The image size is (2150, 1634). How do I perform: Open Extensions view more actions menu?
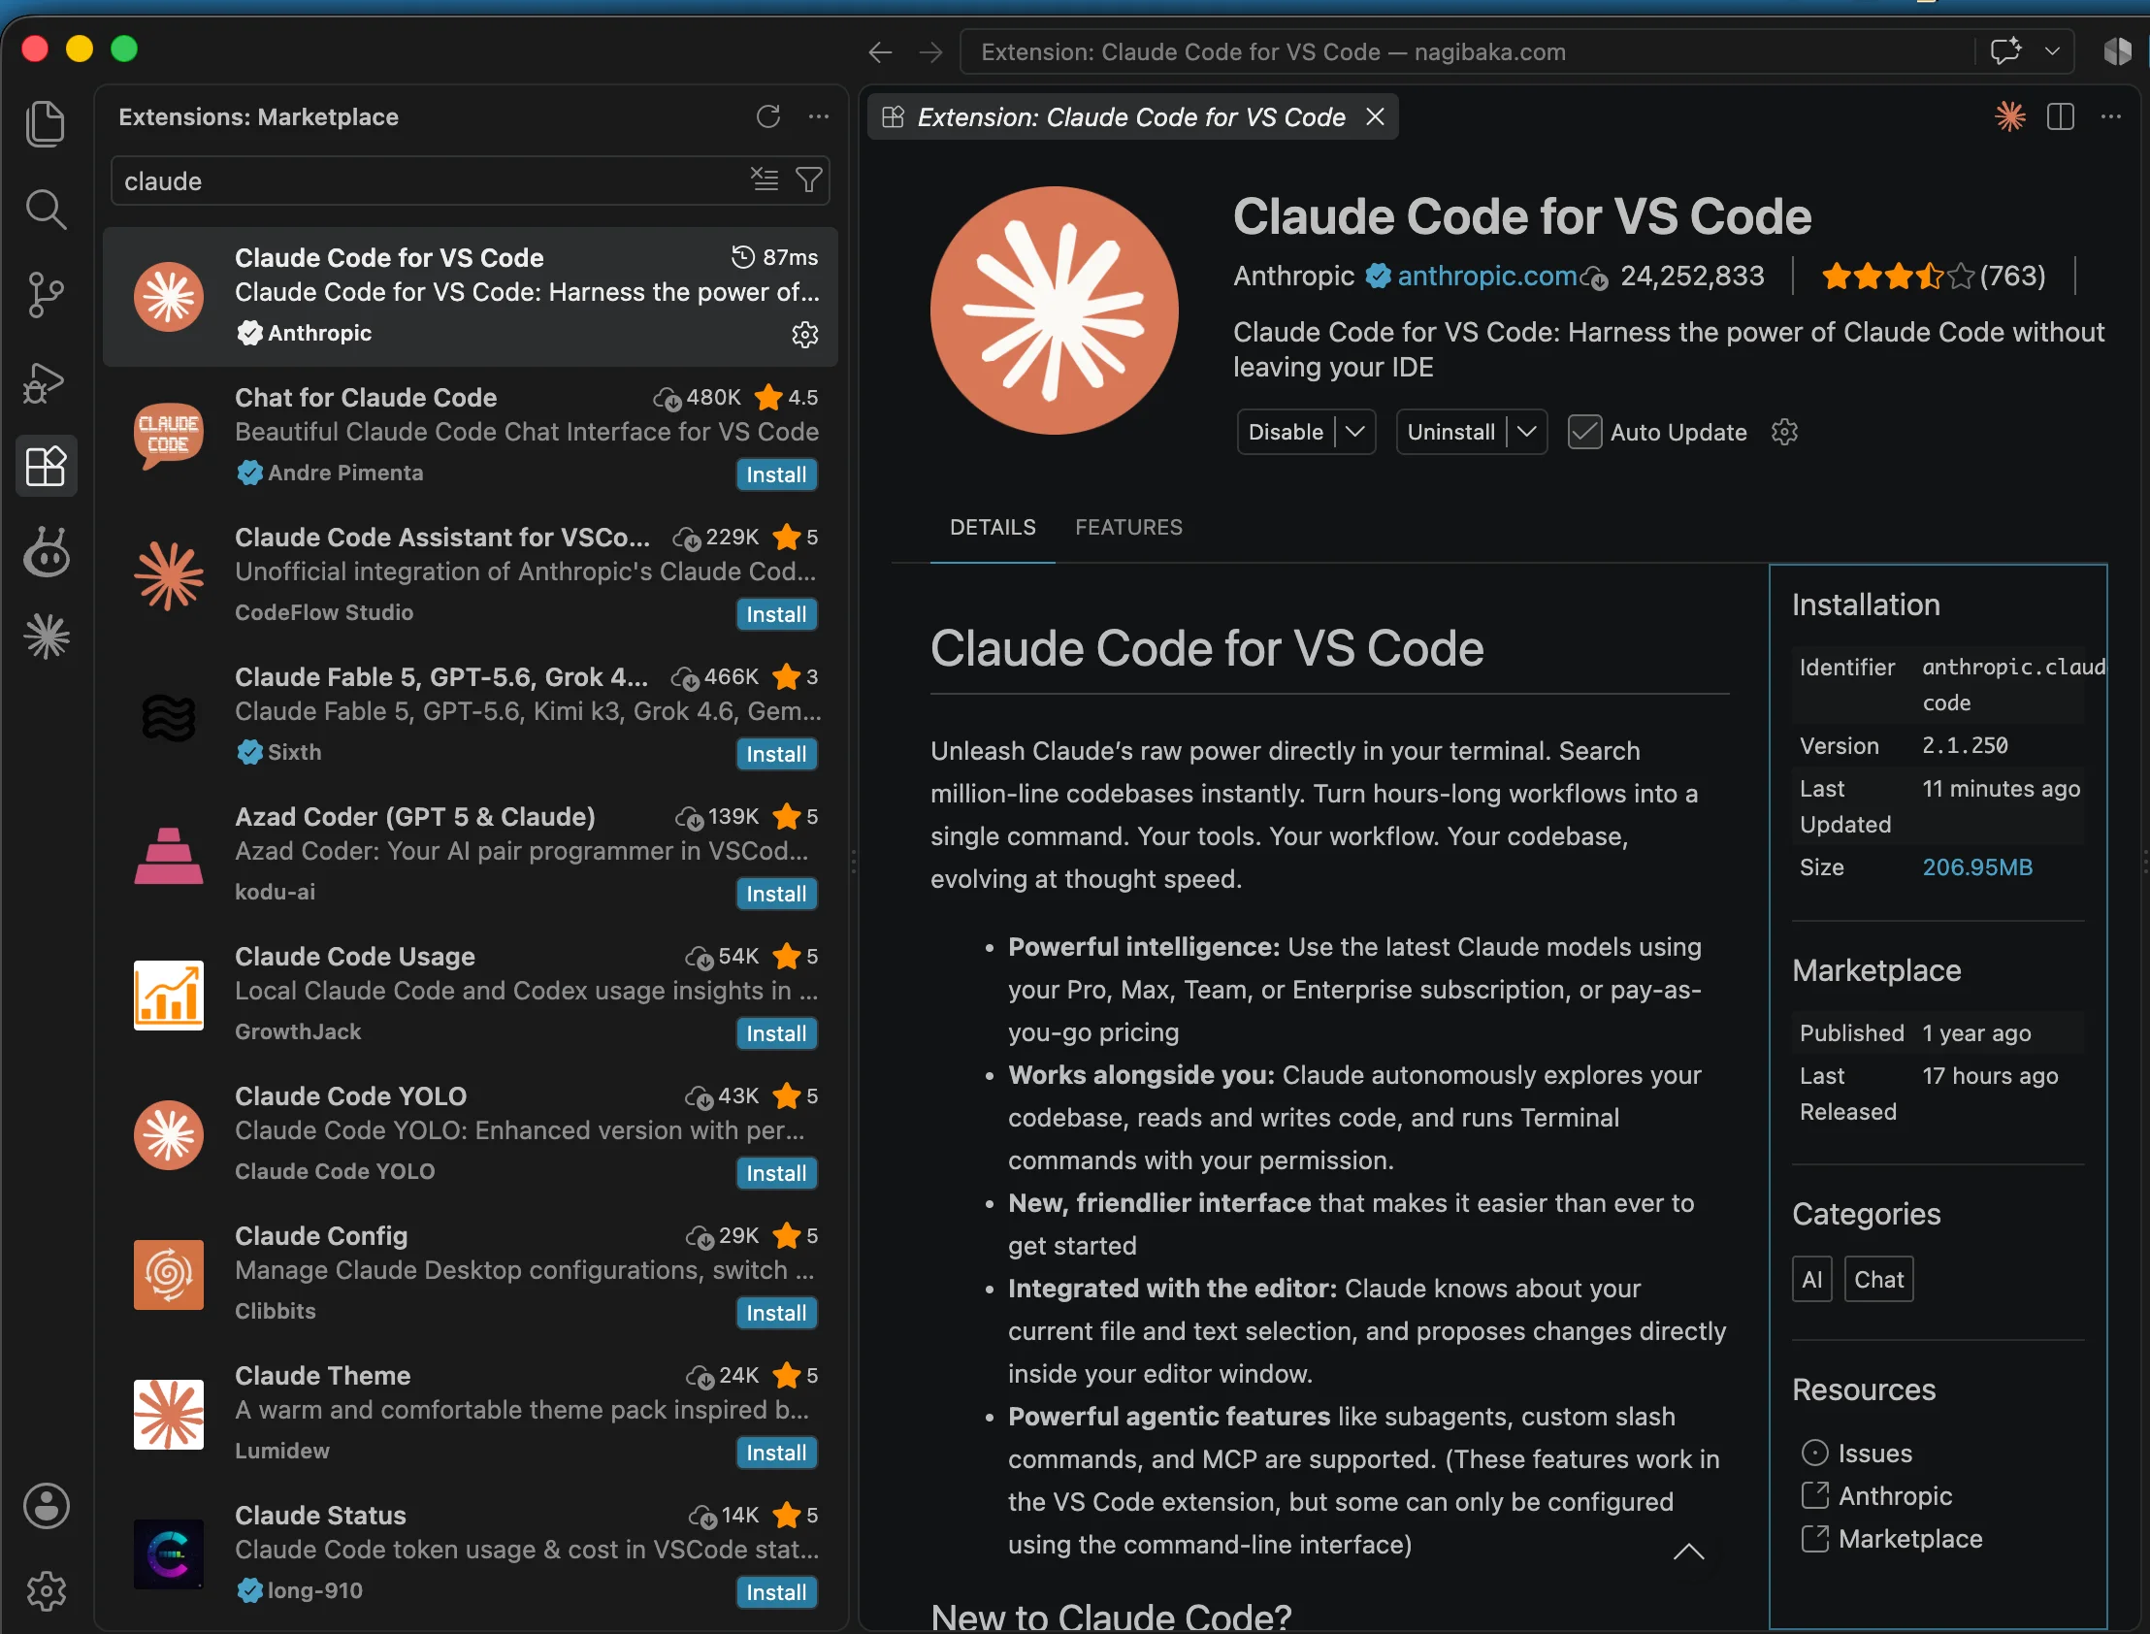click(819, 116)
